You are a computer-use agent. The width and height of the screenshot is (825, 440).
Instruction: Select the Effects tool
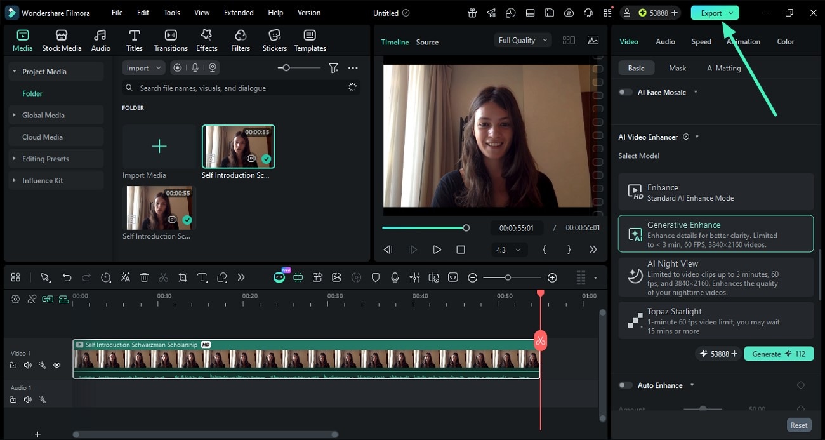click(x=206, y=41)
